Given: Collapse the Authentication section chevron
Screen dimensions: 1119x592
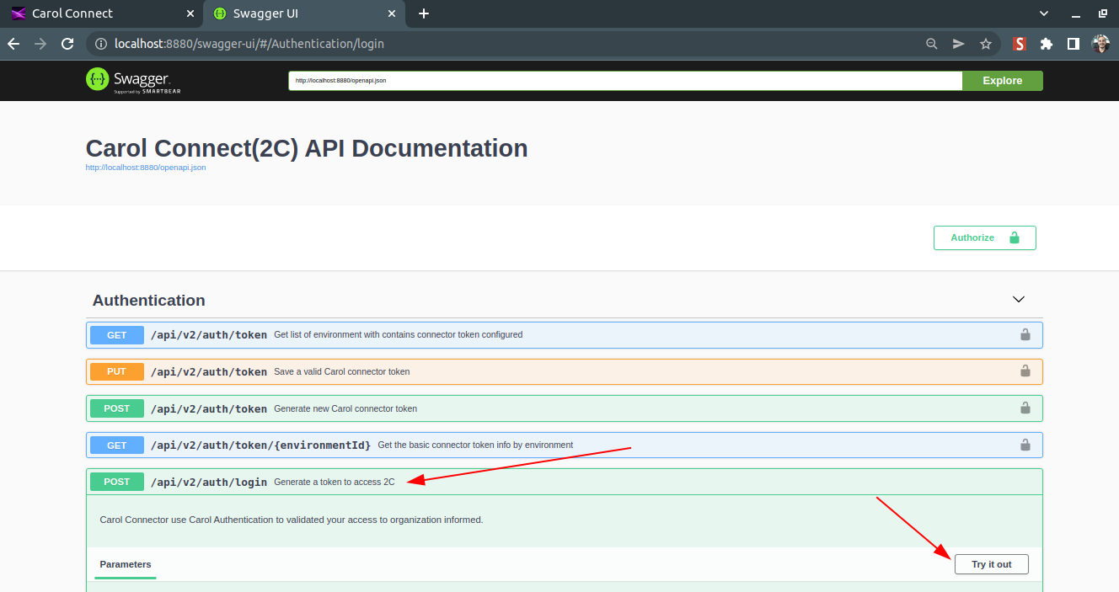Looking at the screenshot, I should [1018, 300].
